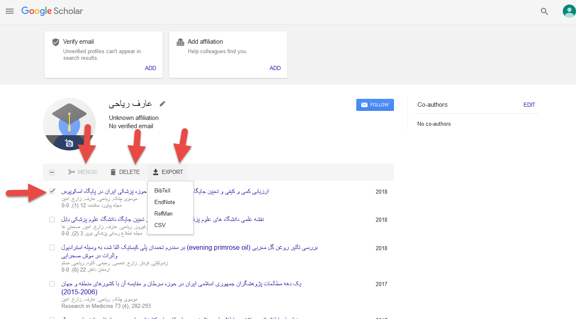The height and width of the screenshot is (319, 576).
Task: Click the camera icon on profile photo
Action: pos(69,143)
